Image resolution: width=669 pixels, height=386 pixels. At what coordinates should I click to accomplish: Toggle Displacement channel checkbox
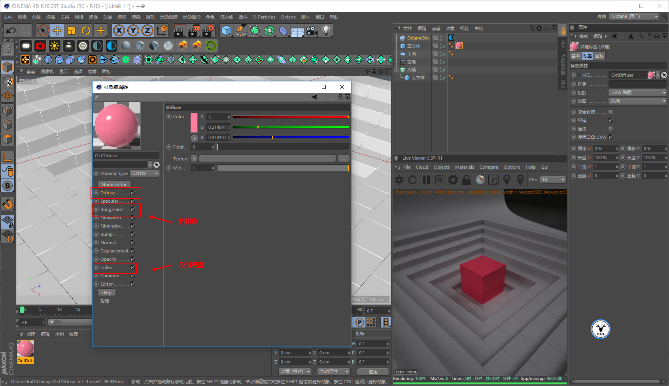pos(132,250)
